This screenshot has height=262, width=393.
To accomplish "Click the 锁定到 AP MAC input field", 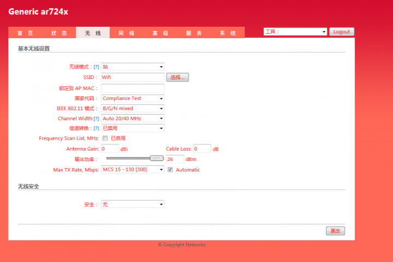I will (133, 88).
